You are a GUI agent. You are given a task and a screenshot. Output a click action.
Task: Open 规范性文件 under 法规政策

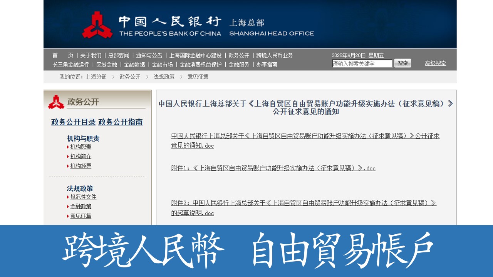pyautogui.click(x=83, y=197)
